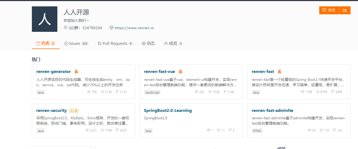This screenshot has height=149, width=358.
Task: Click the star icon showing 6760
Action: coord(318,92)
